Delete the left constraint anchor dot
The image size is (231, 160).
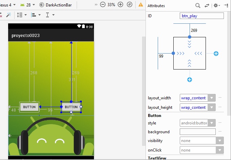click(173, 53)
